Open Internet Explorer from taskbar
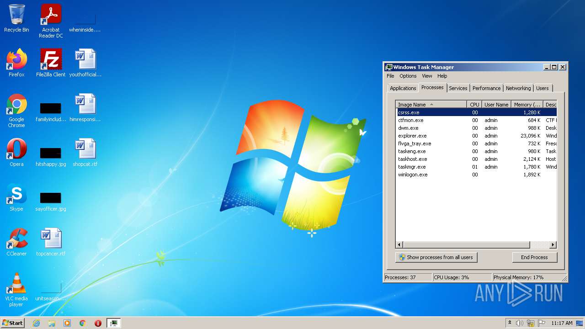585x329 pixels. click(x=36, y=323)
